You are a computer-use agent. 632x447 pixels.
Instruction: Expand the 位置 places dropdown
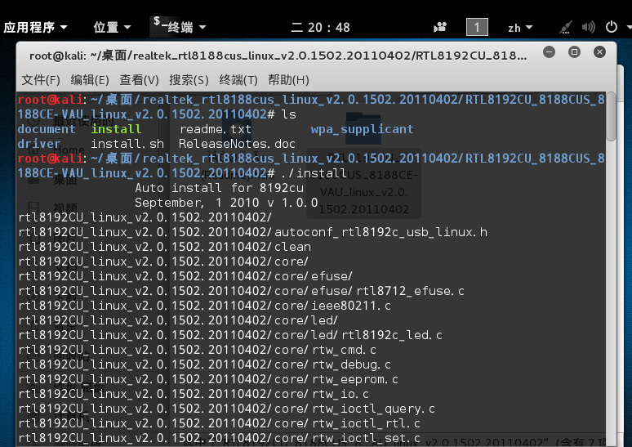(112, 28)
